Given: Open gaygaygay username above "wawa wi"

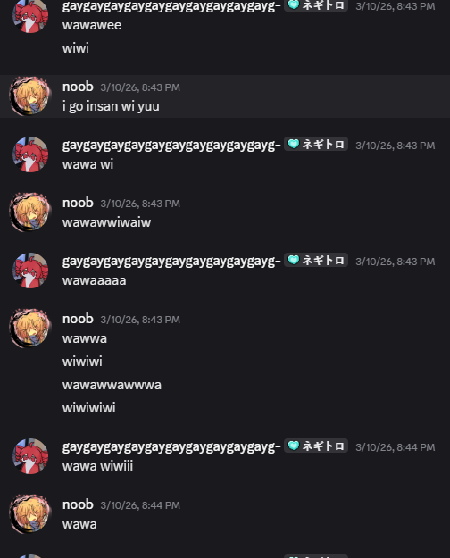Looking at the screenshot, I should tap(171, 146).
